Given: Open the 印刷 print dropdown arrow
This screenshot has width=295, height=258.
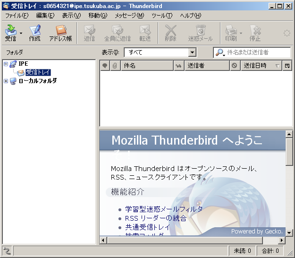Looking at the screenshot, I should tap(241, 33).
